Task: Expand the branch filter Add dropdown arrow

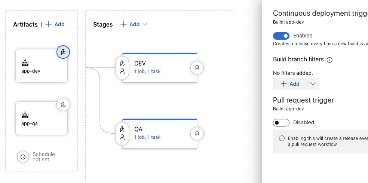Action: [x=313, y=84]
